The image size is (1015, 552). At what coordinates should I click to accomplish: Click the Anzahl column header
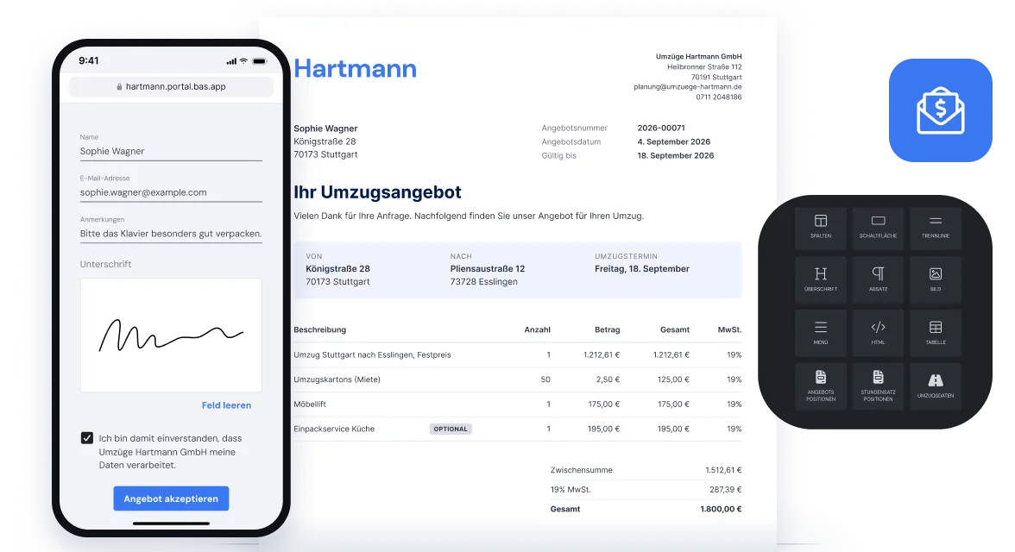[537, 330]
